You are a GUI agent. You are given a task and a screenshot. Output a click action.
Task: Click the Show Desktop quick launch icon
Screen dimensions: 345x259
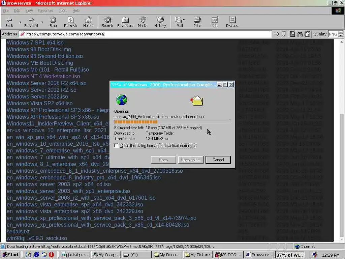point(28,255)
